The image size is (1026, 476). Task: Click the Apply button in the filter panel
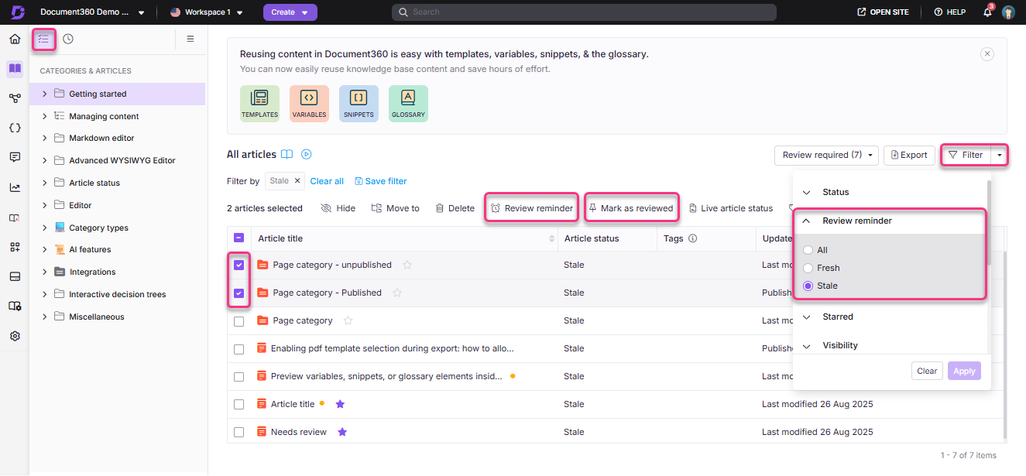(x=964, y=371)
